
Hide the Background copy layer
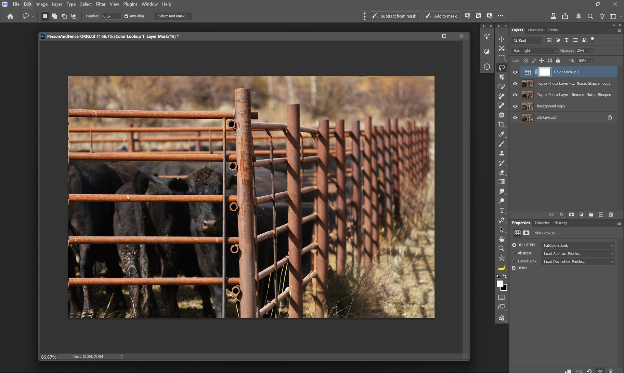[515, 106]
